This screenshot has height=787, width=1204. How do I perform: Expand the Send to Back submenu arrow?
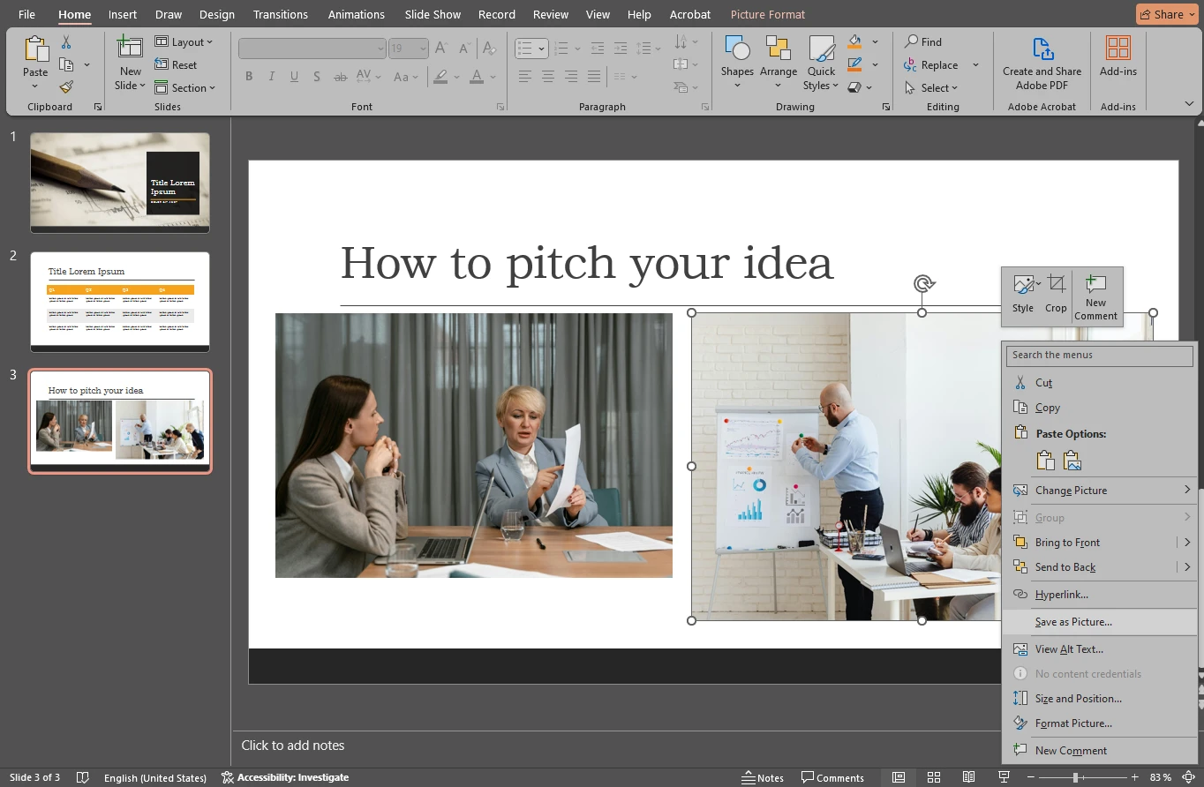(x=1187, y=566)
